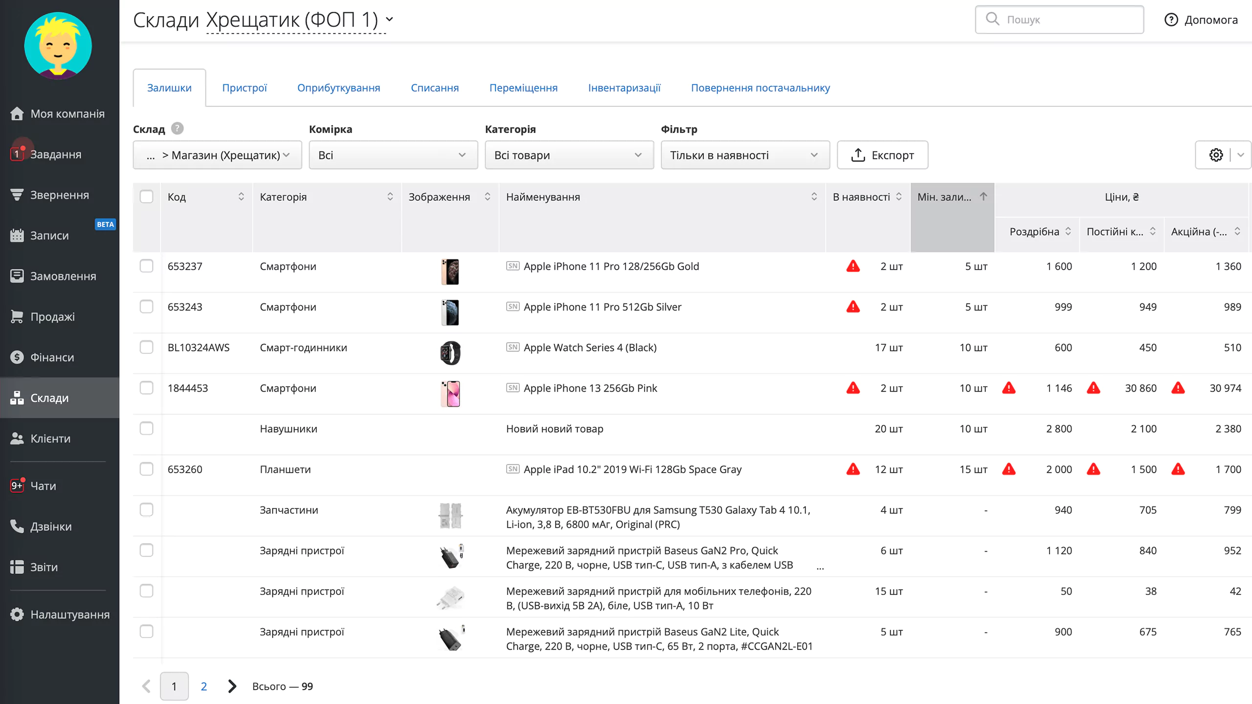Open Моя компанія home icon
The width and height of the screenshot is (1252, 704).
tap(17, 113)
